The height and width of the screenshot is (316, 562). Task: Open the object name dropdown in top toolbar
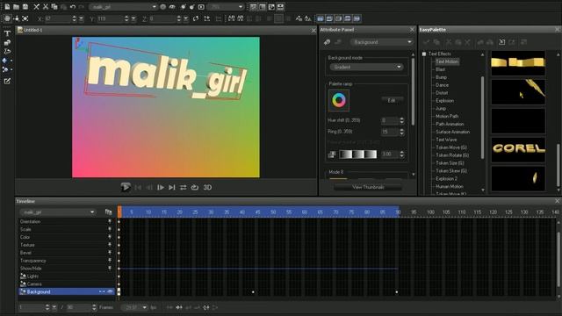click(x=123, y=7)
